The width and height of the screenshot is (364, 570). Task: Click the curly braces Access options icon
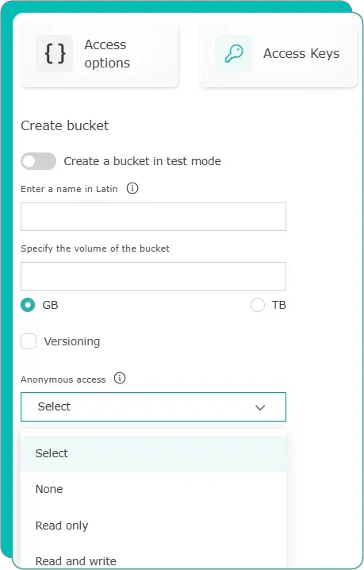pos(55,54)
